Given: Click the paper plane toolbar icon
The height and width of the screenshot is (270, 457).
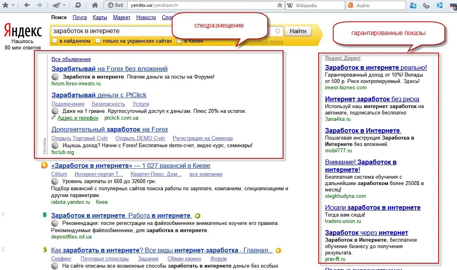Looking at the screenshot, I should pyautogui.click(x=56, y=5).
